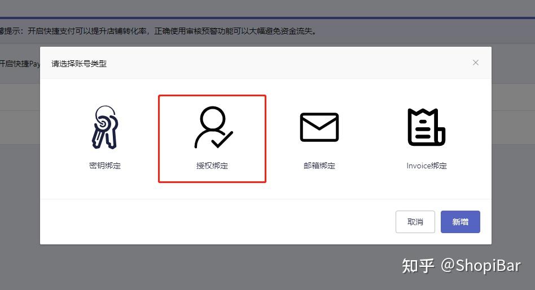Select the receipt icon for Invoice绑定
The width and height of the screenshot is (535, 290).
[x=427, y=127]
